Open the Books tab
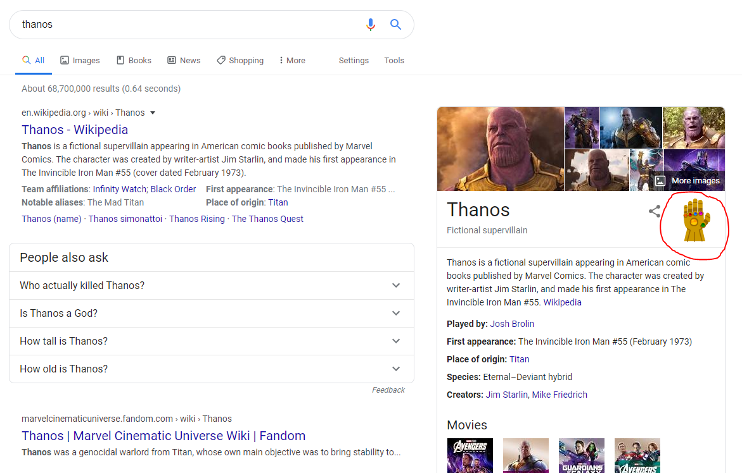The width and height of the screenshot is (742, 473). (134, 61)
